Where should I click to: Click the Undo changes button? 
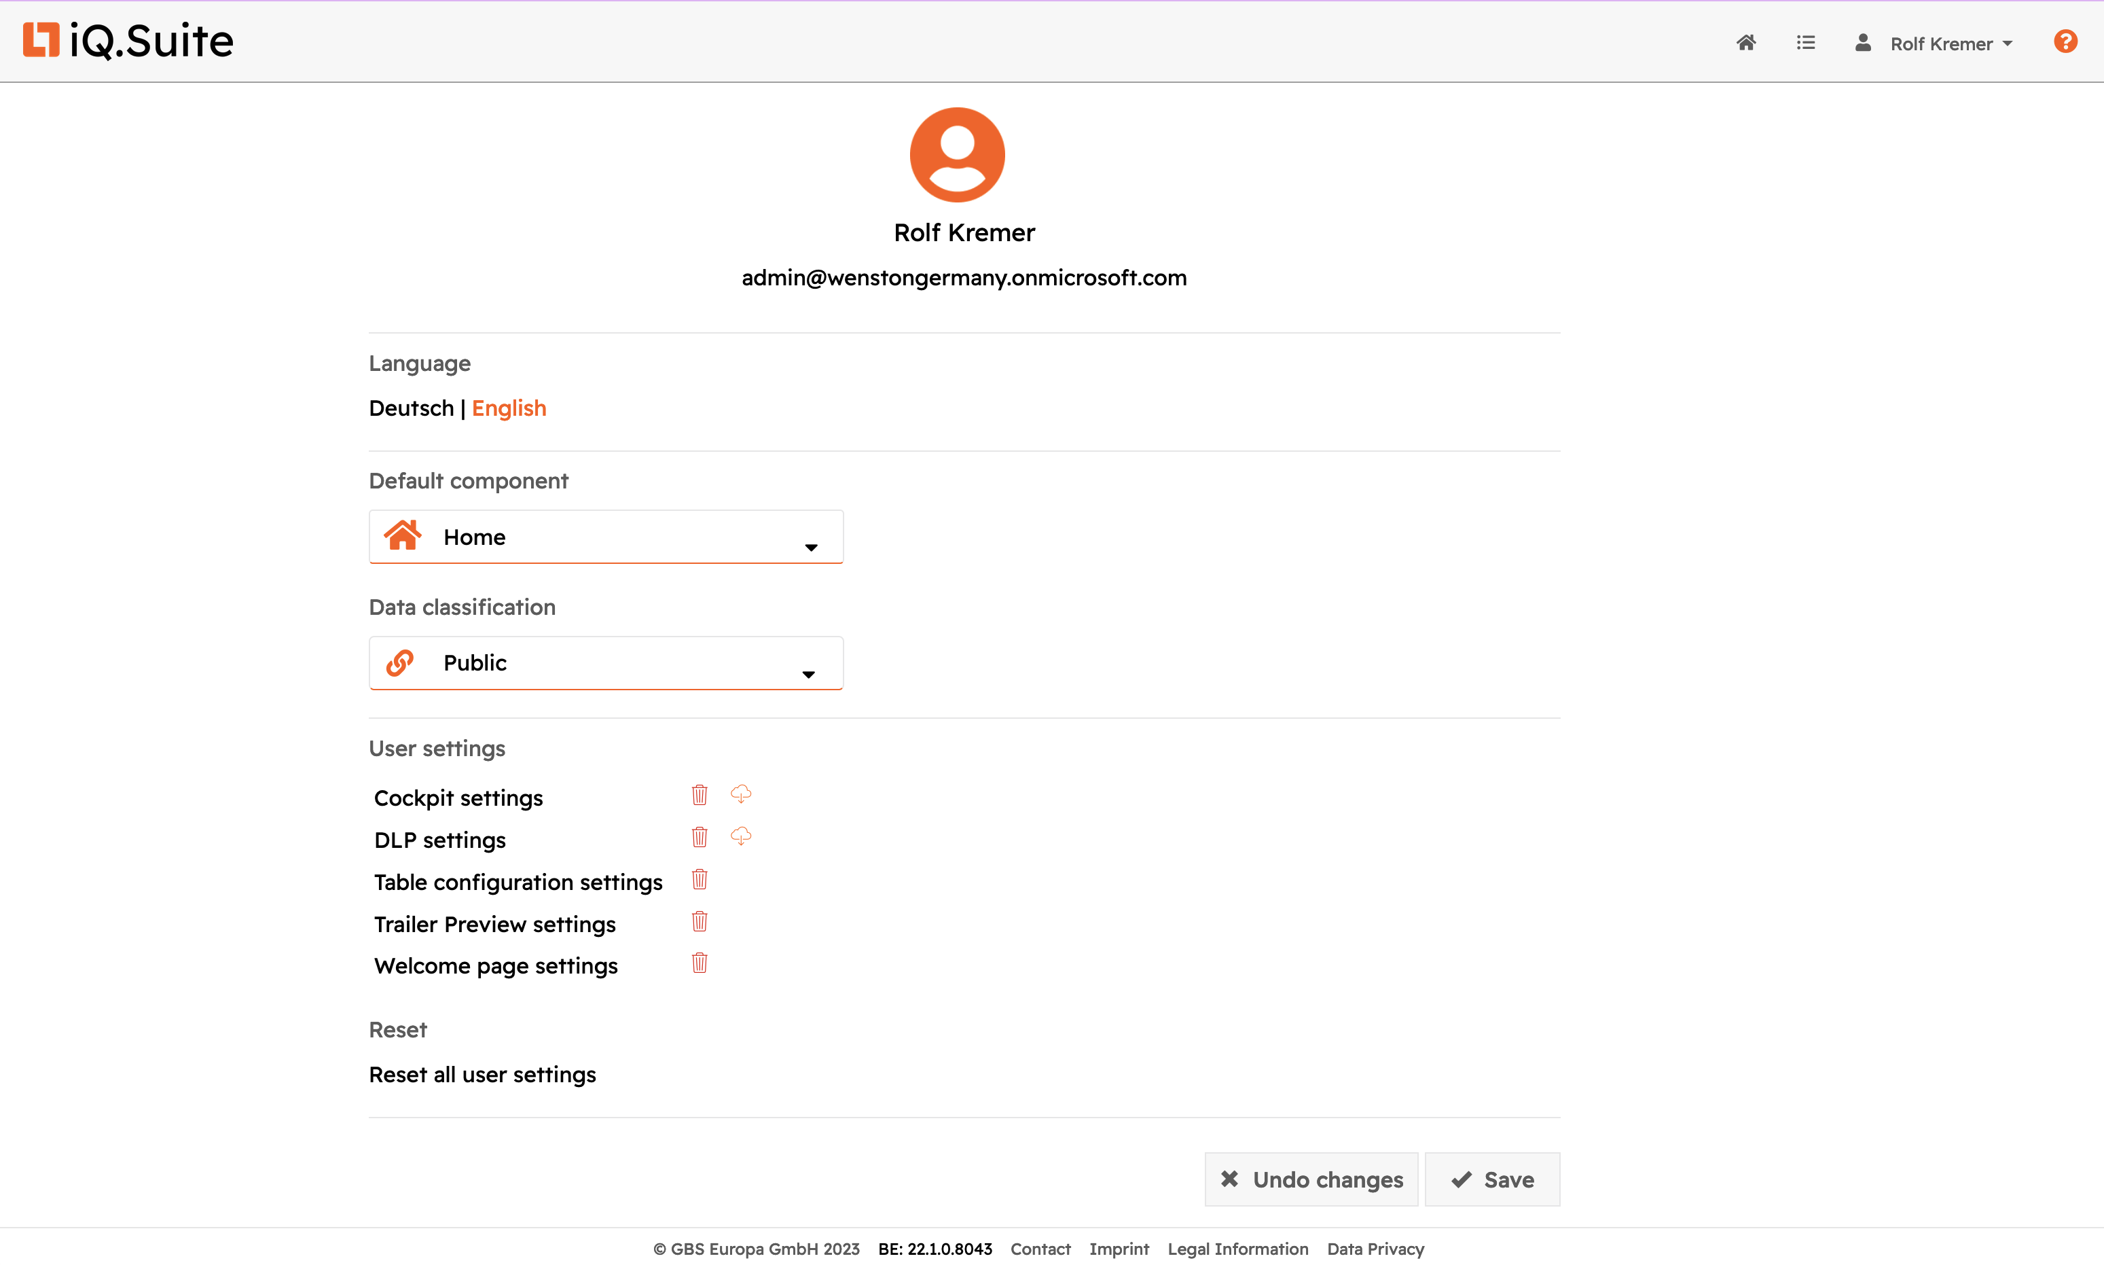click(1311, 1180)
